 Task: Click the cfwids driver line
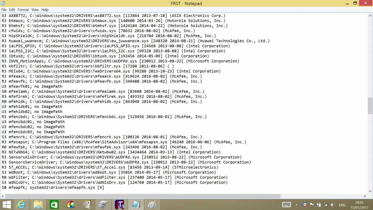[x=98, y=31]
